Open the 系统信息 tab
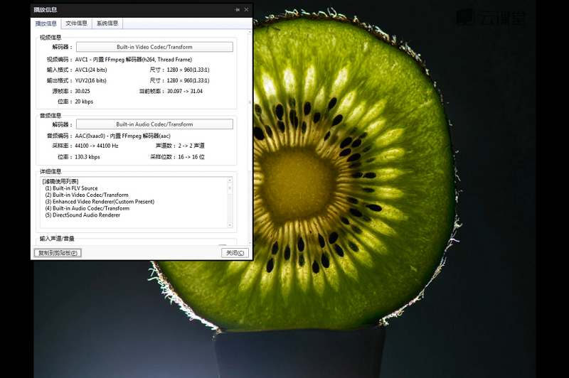 point(107,23)
